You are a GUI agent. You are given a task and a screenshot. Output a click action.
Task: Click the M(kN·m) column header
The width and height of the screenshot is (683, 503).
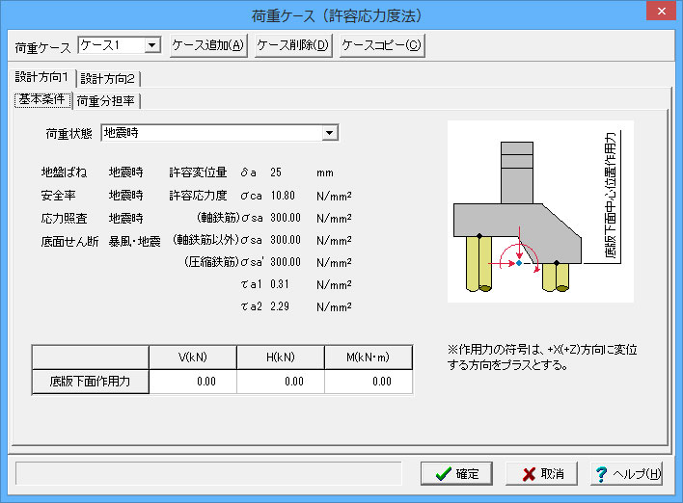click(x=369, y=357)
